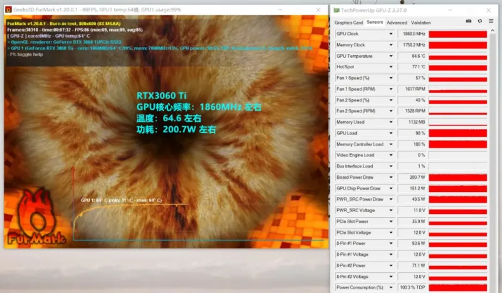Open the GPU Load dropdown arrow

point(391,133)
